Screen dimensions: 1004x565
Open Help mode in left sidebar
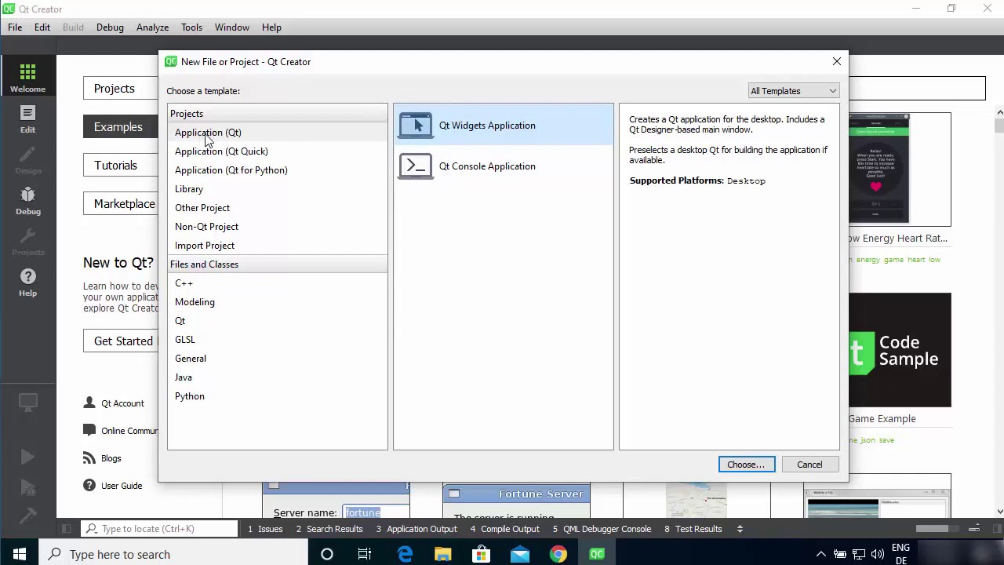point(27,282)
